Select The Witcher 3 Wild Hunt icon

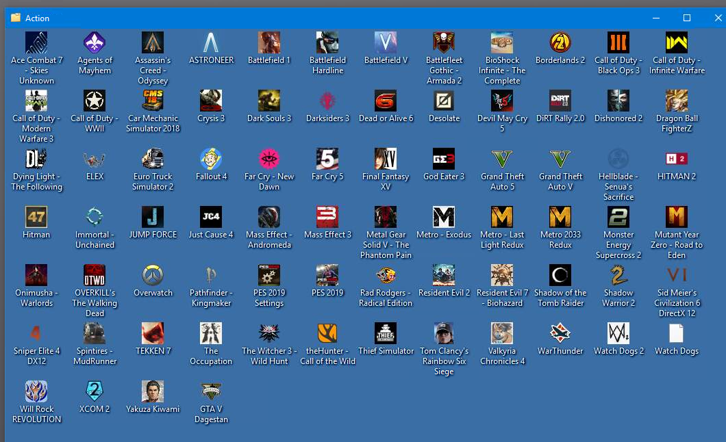(269, 333)
